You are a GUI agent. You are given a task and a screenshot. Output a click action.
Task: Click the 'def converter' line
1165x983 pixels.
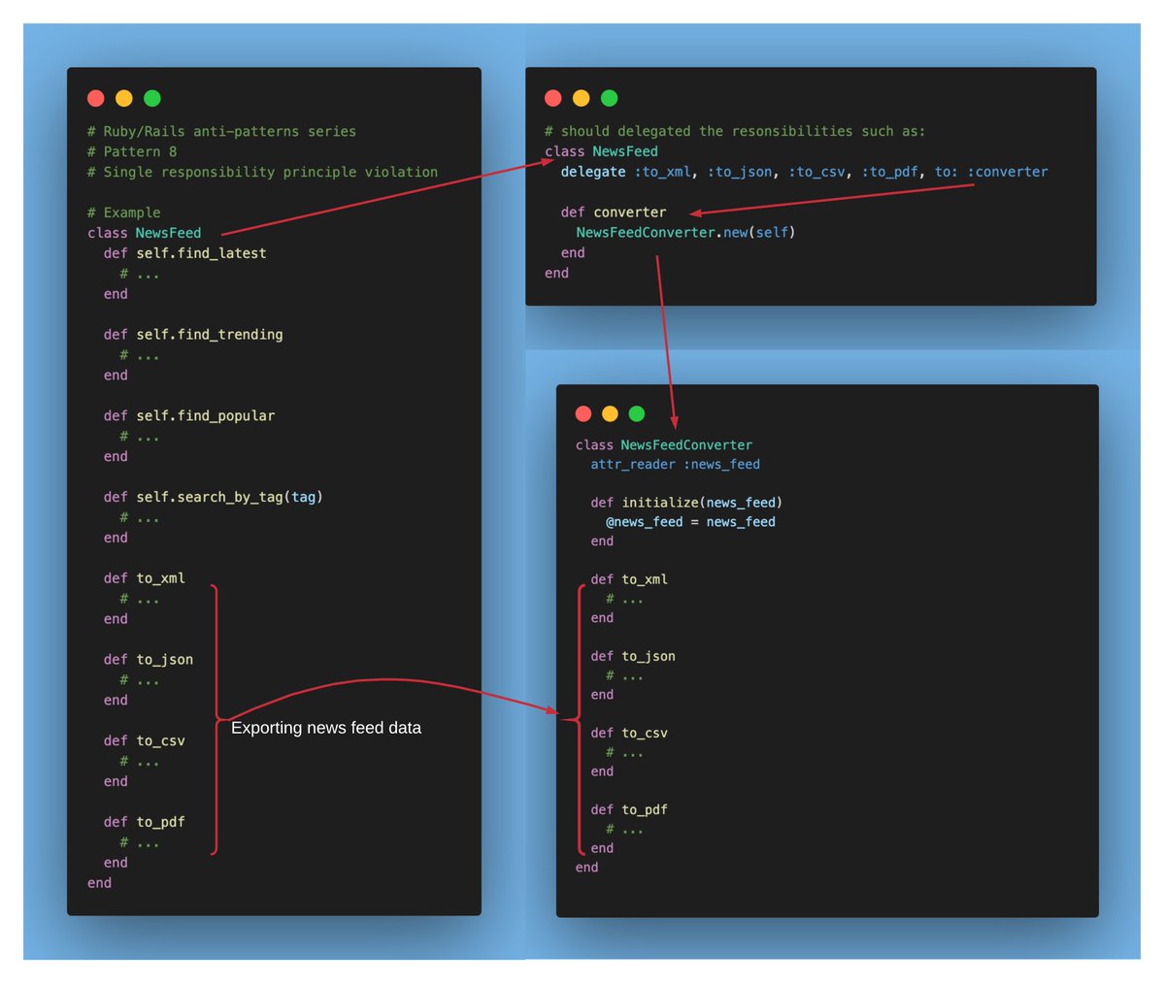[x=614, y=213]
